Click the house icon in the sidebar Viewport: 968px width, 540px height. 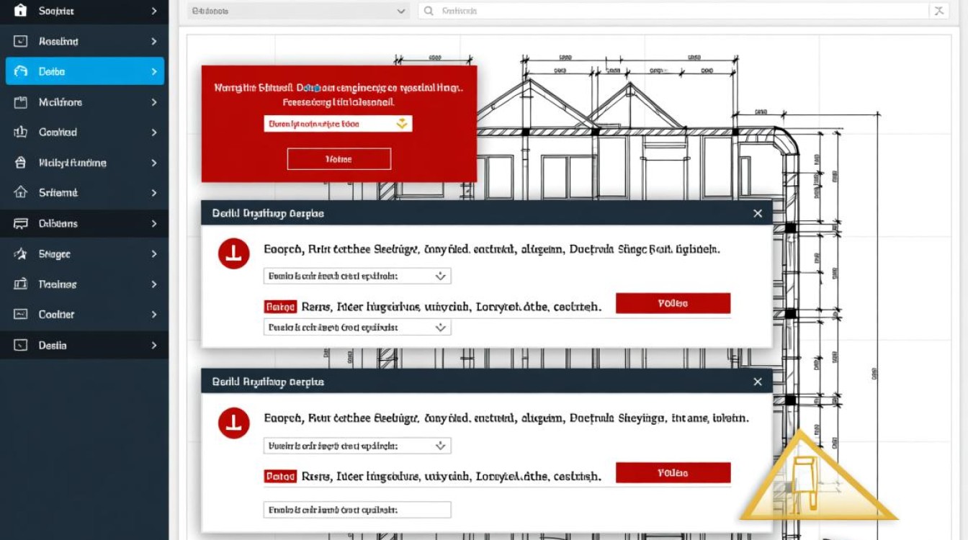20,193
